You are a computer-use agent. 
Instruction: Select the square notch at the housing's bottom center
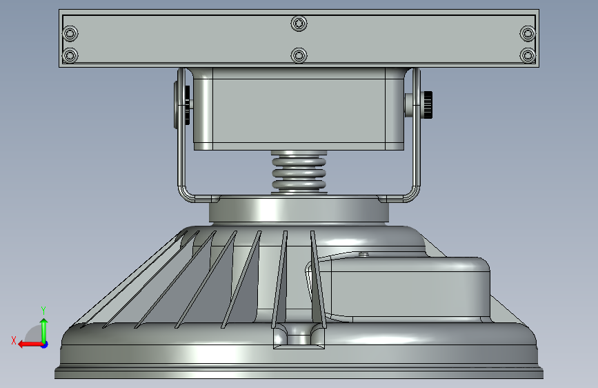pyautogui.click(x=299, y=336)
